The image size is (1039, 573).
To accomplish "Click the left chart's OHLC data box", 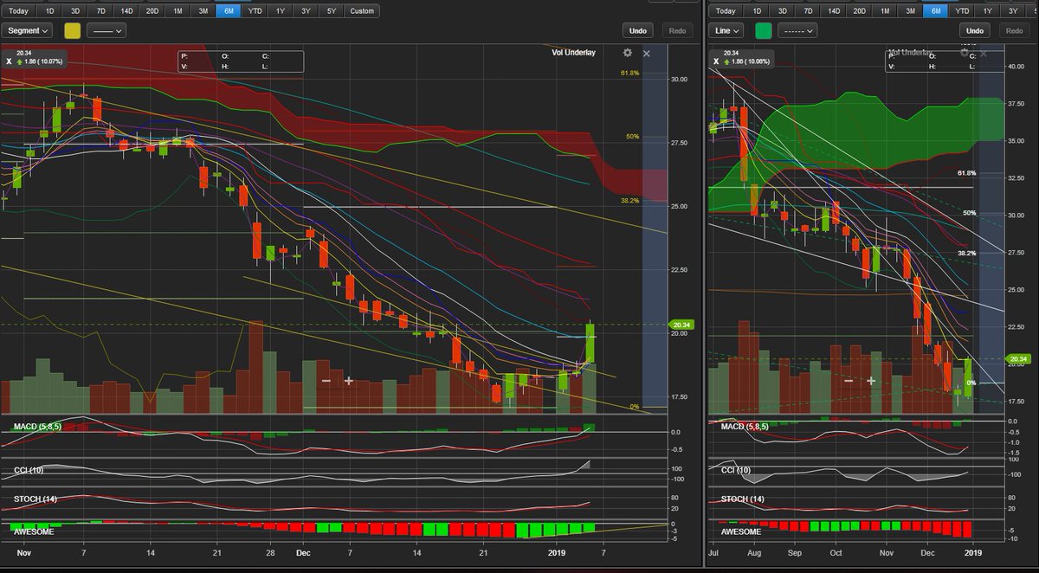I will tap(241, 61).
